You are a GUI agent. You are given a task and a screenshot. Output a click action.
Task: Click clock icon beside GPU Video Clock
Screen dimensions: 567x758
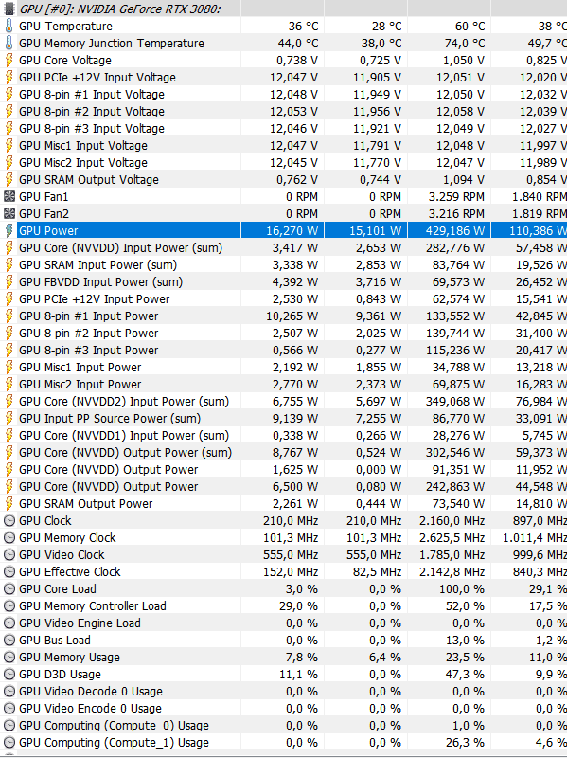coord(9,554)
